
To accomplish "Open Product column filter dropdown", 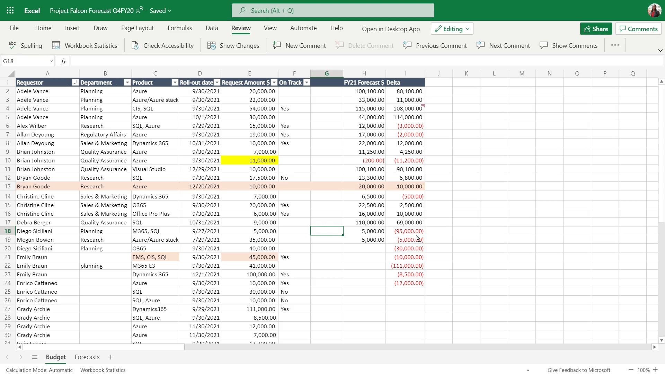I will tap(175, 82).
